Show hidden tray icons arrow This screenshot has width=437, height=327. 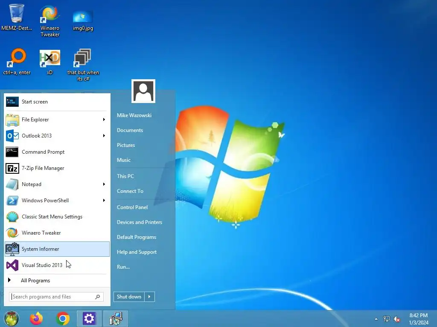coord(376,319)
